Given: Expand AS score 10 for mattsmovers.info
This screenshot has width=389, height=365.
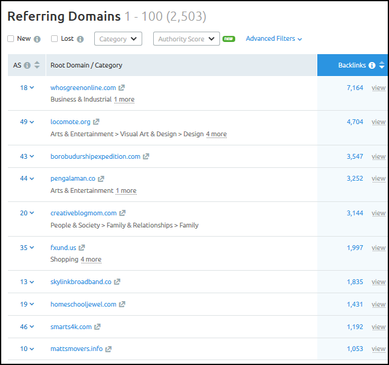Looking at the screenshot, I should pos(27,349).
